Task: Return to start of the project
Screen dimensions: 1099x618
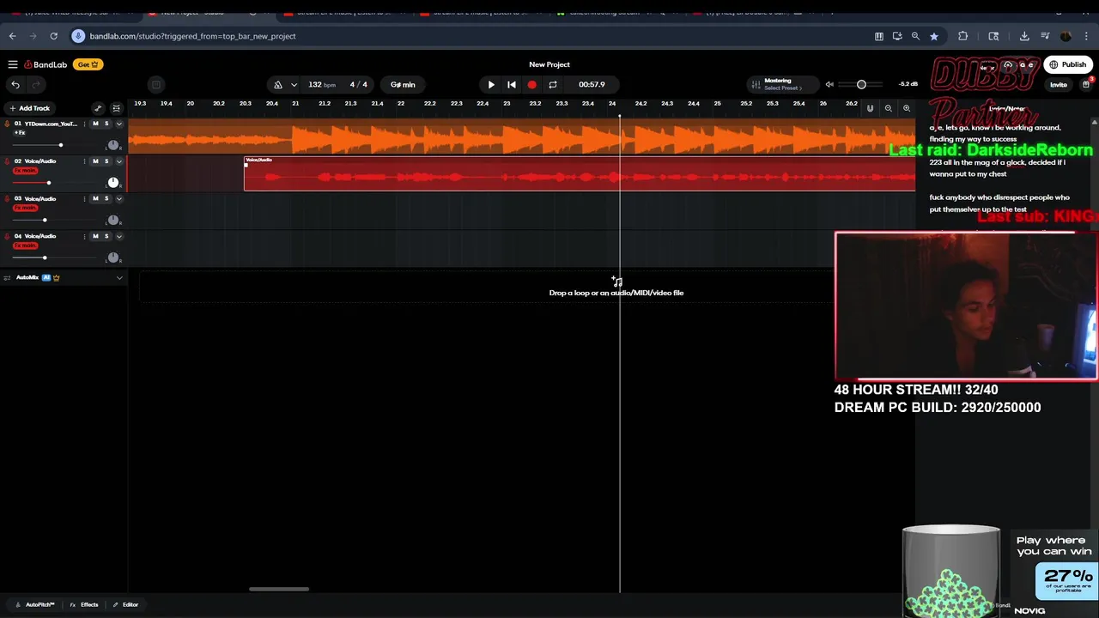Action: pos(511,84)
